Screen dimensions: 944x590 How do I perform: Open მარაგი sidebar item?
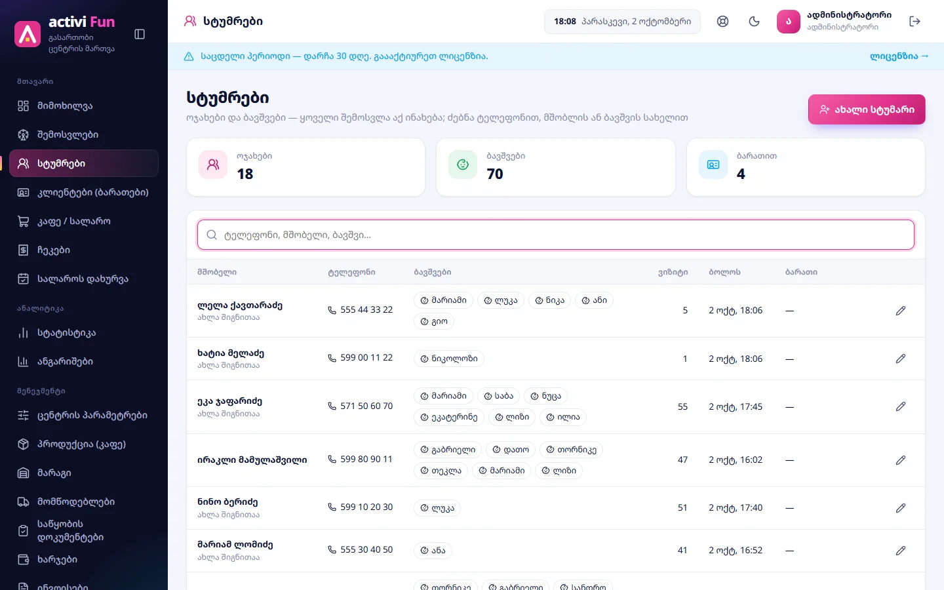pyautogui.click(x=84, y=473)
